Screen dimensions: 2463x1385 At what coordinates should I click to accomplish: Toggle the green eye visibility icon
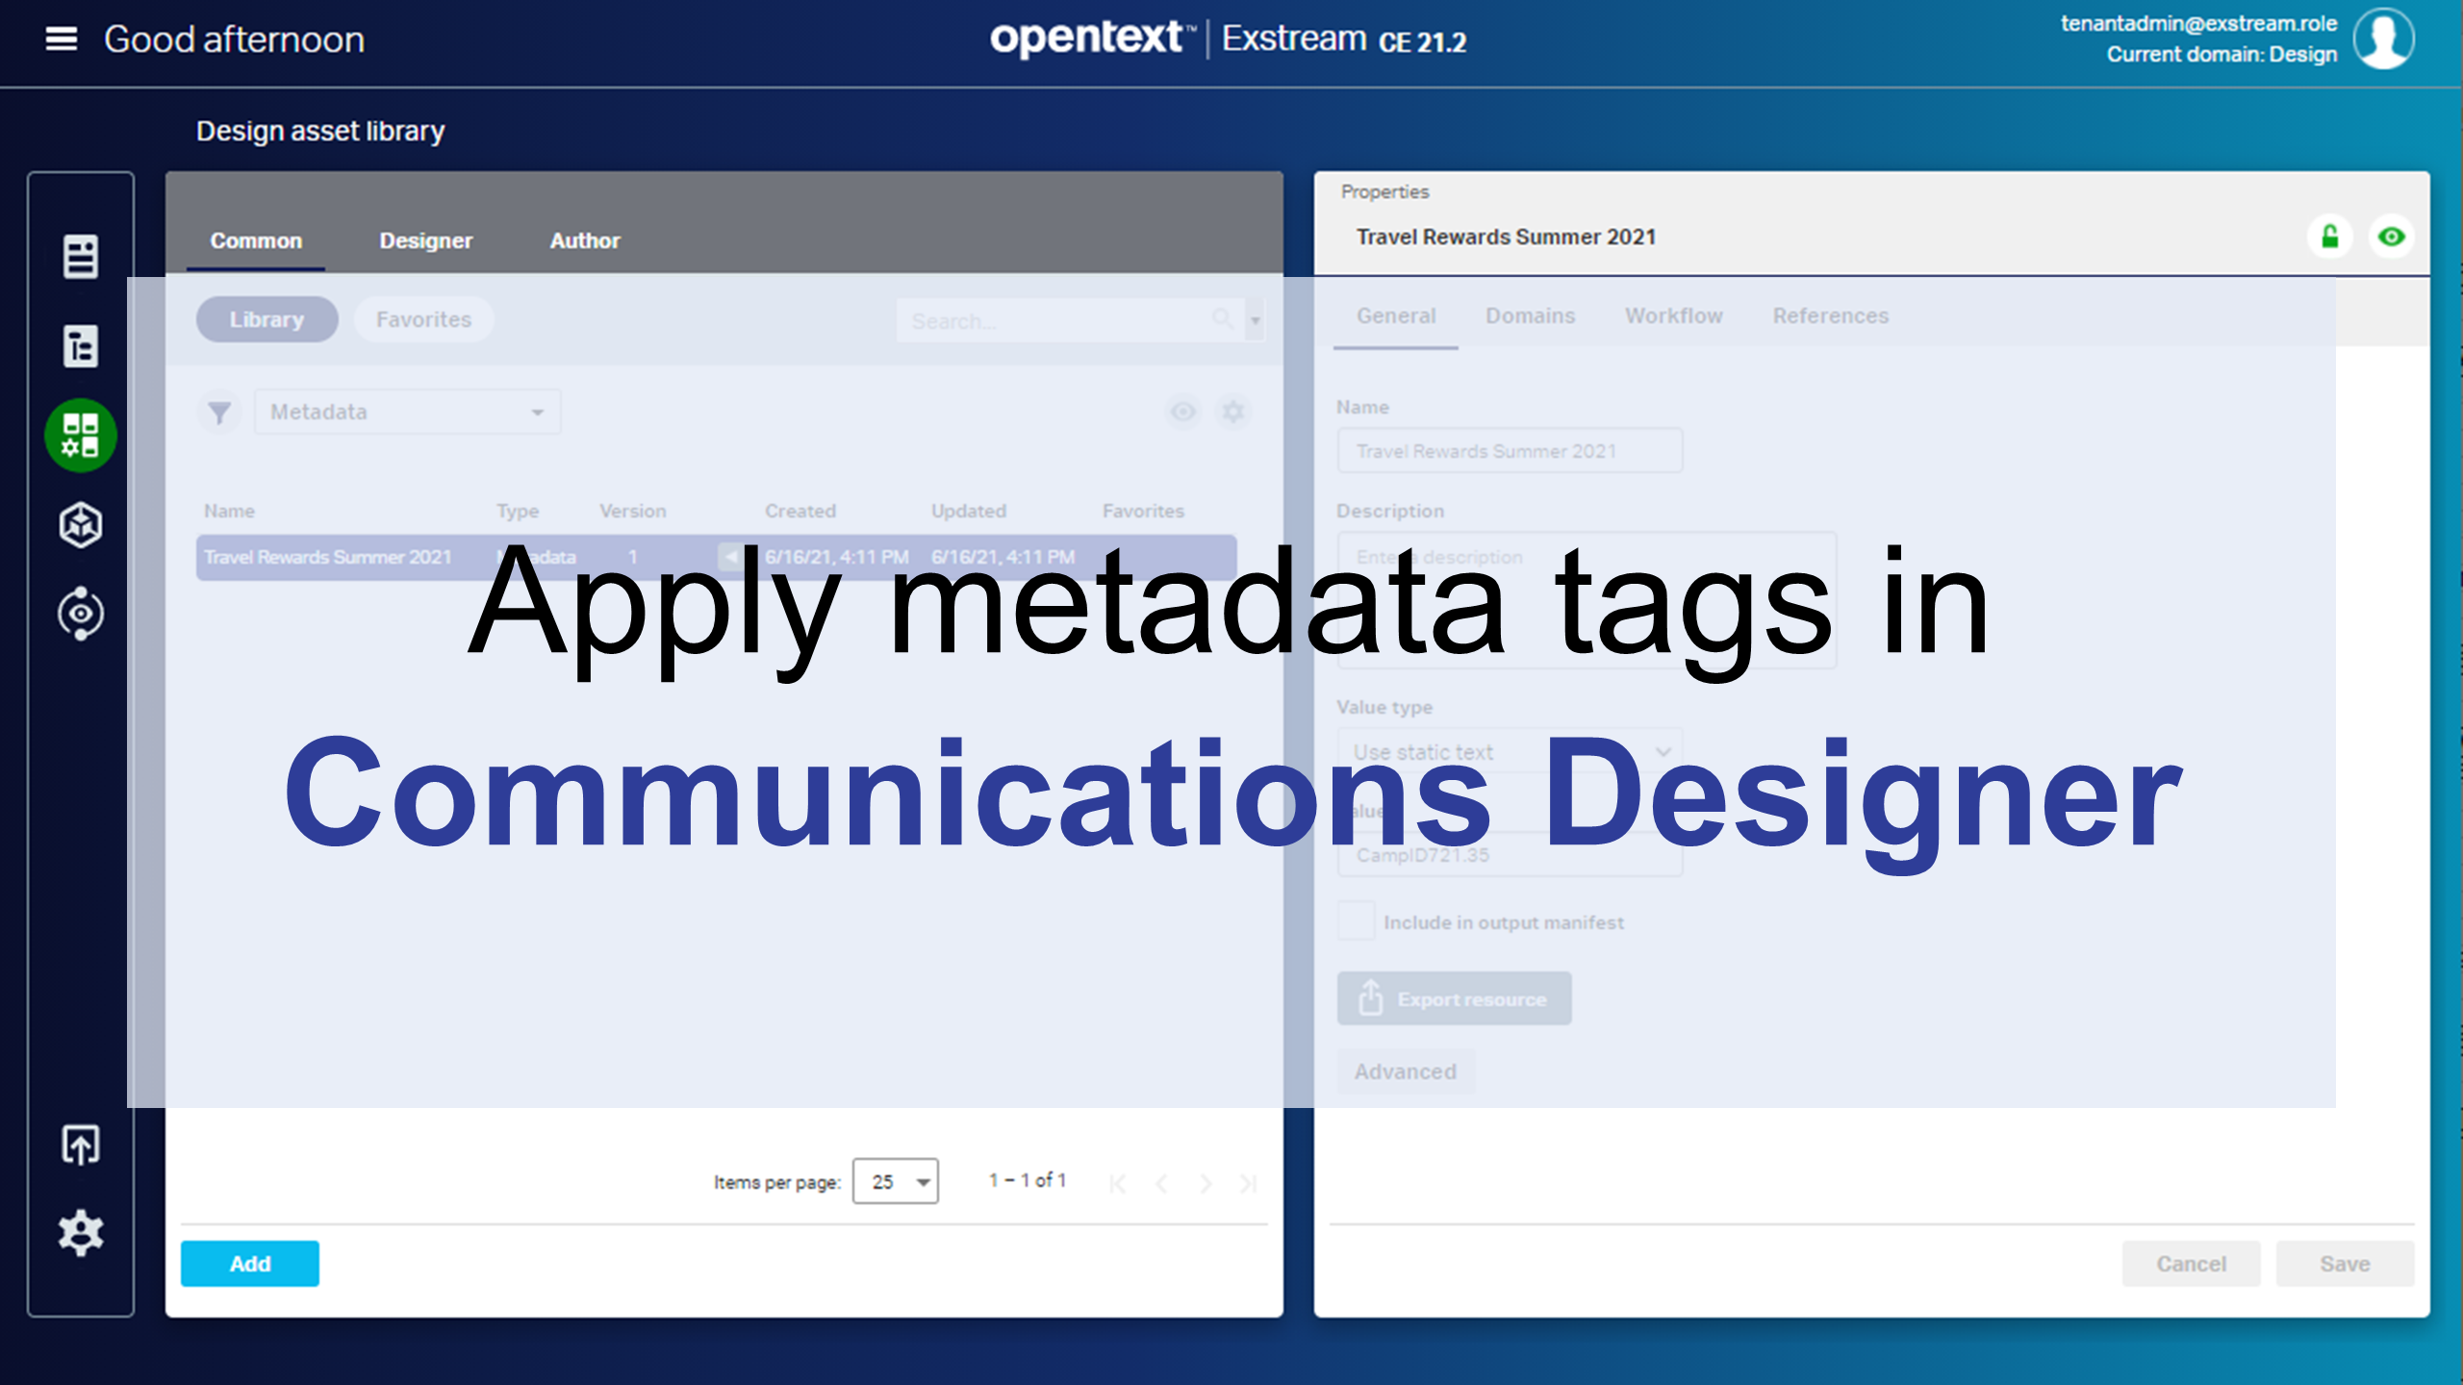coord(2391,237)
